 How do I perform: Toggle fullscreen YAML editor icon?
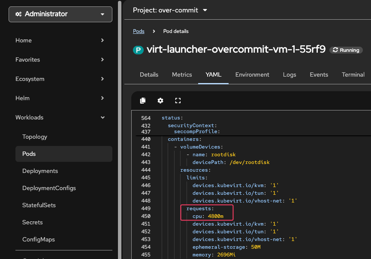coord(178,101)
